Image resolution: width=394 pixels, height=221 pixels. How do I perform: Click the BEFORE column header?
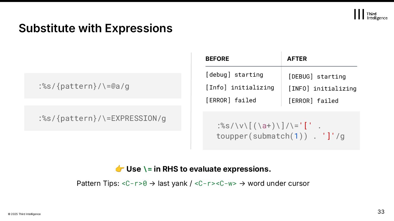(x=217, y=59)
